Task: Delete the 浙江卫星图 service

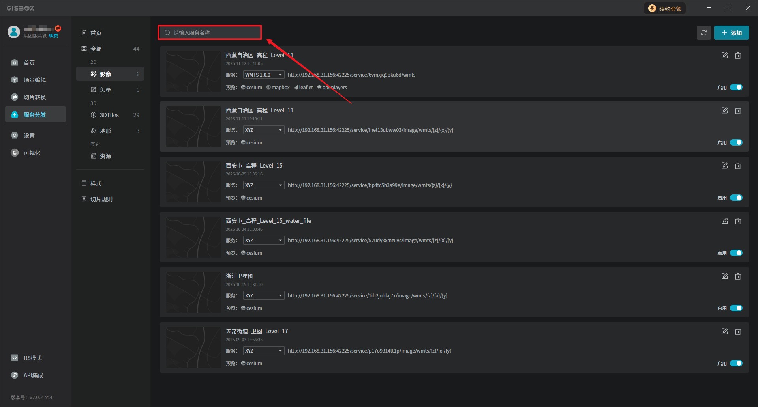Action: coord(737,276)
